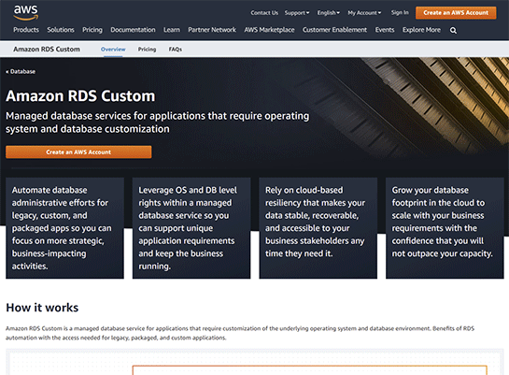Screen dimensions: 509x375
Task: Open the Learn menu
Action: tap(172, 30)
